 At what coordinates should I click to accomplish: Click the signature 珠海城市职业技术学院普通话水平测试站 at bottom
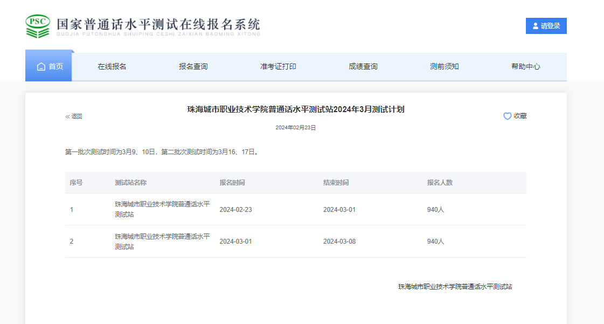455,287
